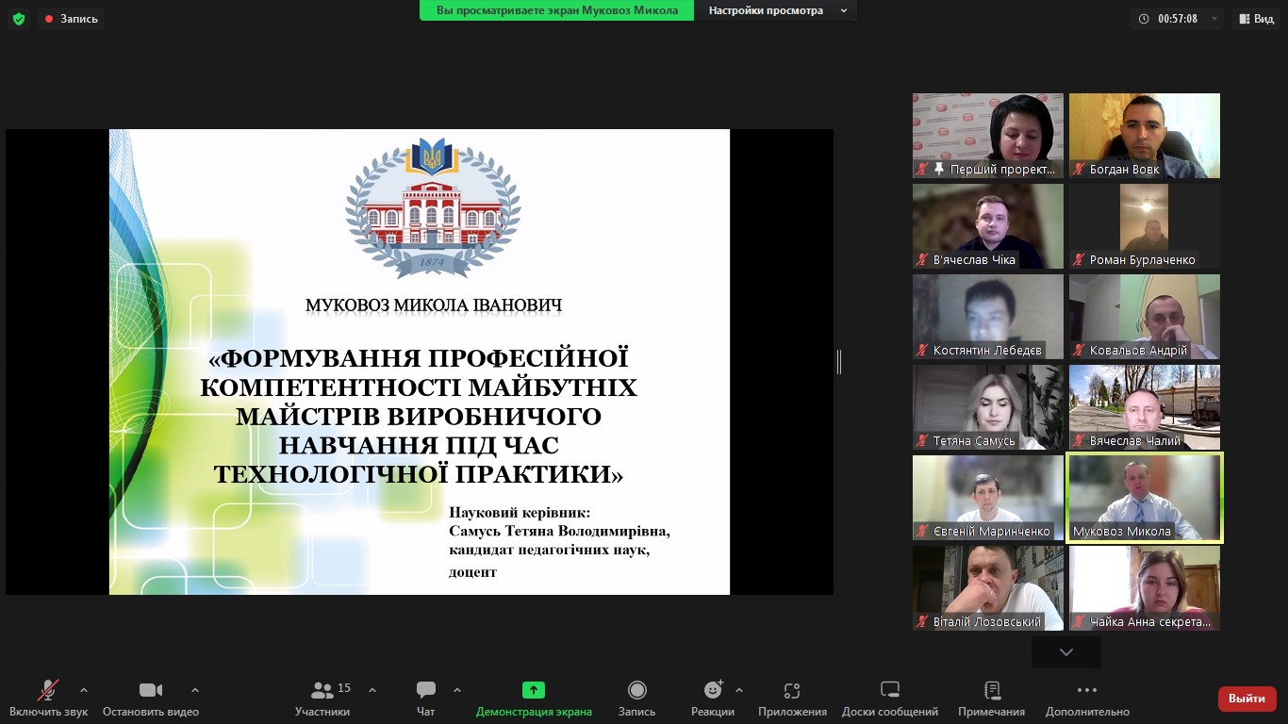Open the Participants list icon
Image resolution: width=1288 pixels, height=724 pixels.
point(322,690)
